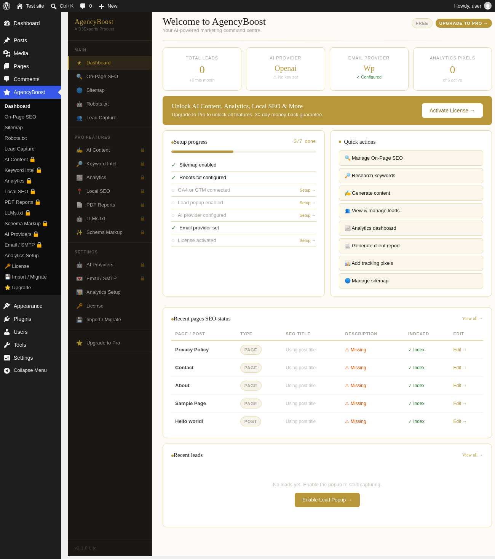Click the Appearance brush icon in WordPress menu

pyautogui.click(x=7, y=306)
